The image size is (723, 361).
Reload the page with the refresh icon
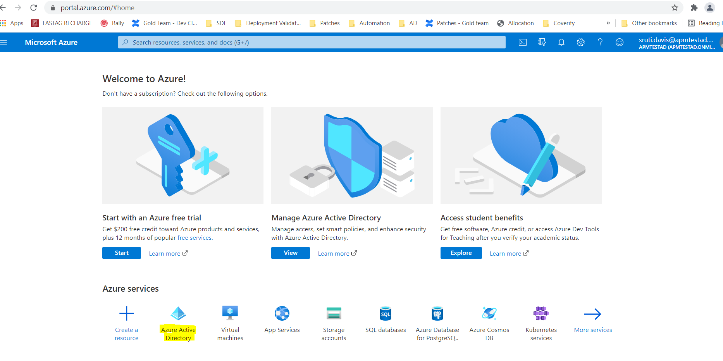(34, 8)
